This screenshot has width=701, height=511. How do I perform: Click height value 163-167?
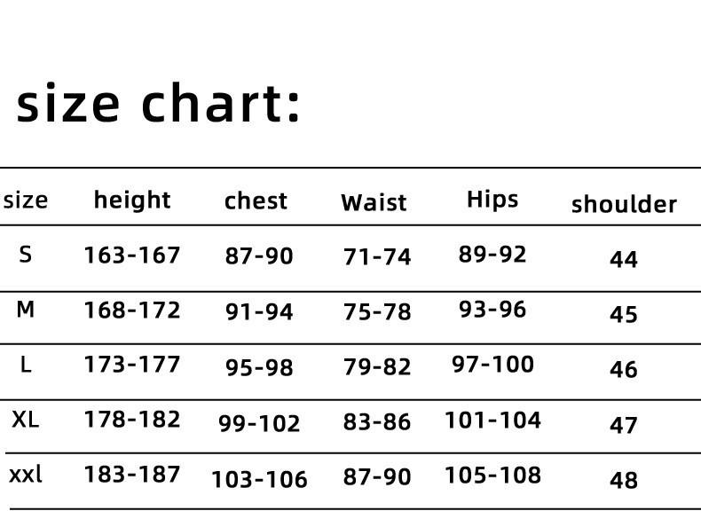tap(132, 255)
